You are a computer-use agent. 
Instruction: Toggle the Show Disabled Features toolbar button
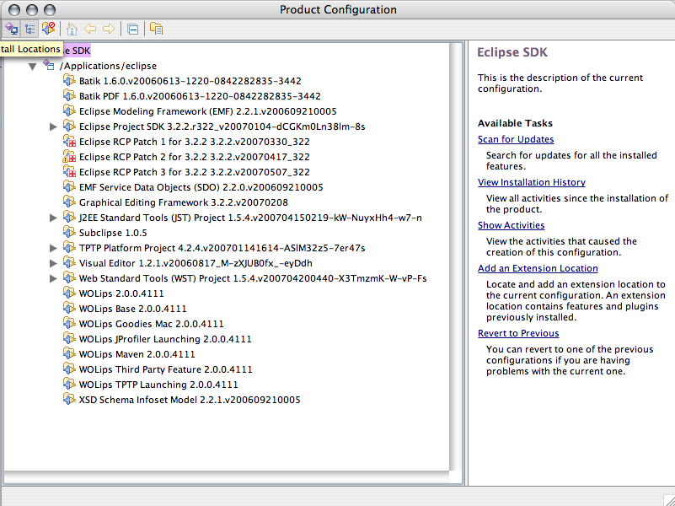49,28
